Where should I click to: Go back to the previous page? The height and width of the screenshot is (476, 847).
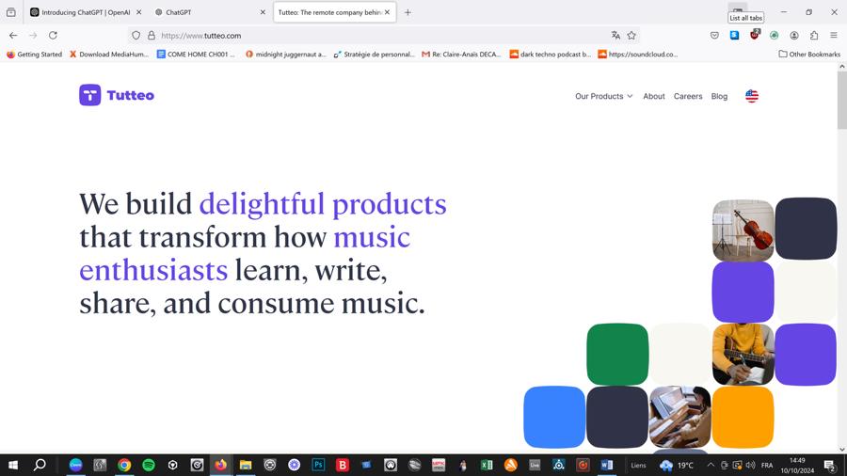tap(13, 35)
